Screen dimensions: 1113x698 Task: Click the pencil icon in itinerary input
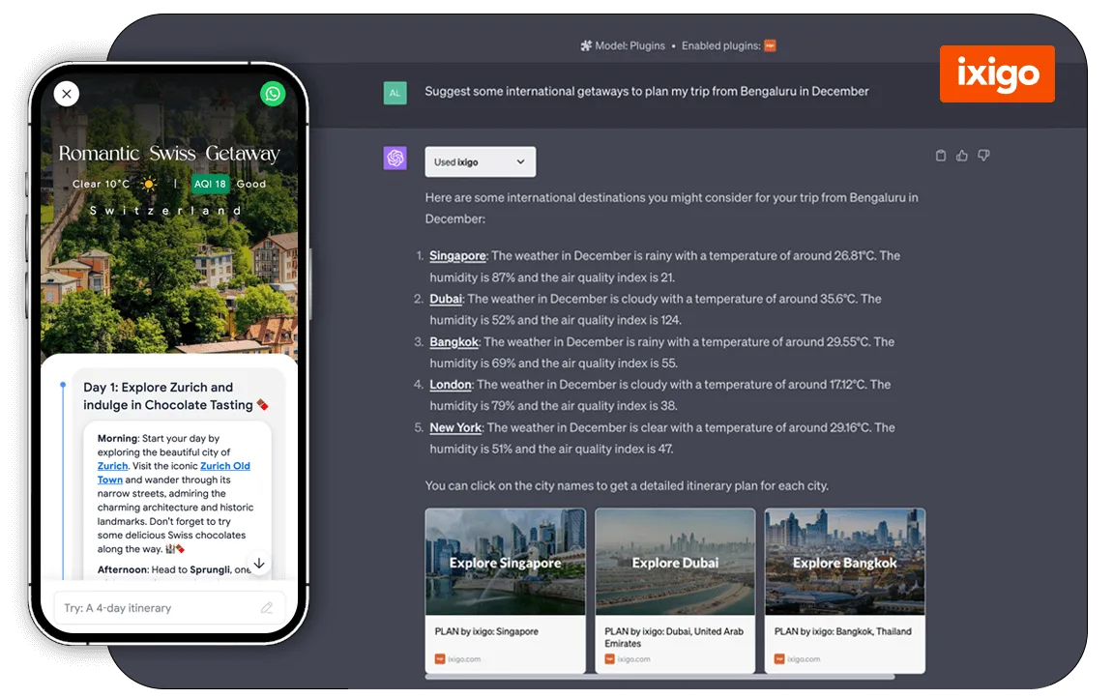[267, 608]
